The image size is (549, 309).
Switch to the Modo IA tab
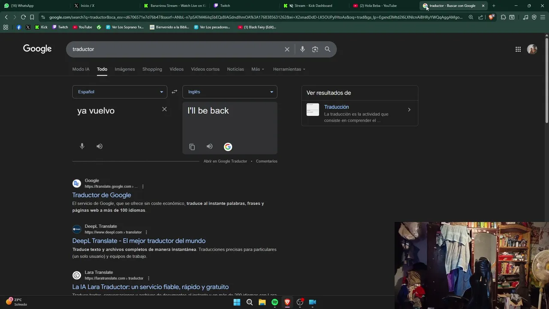[x=81, y=69]
